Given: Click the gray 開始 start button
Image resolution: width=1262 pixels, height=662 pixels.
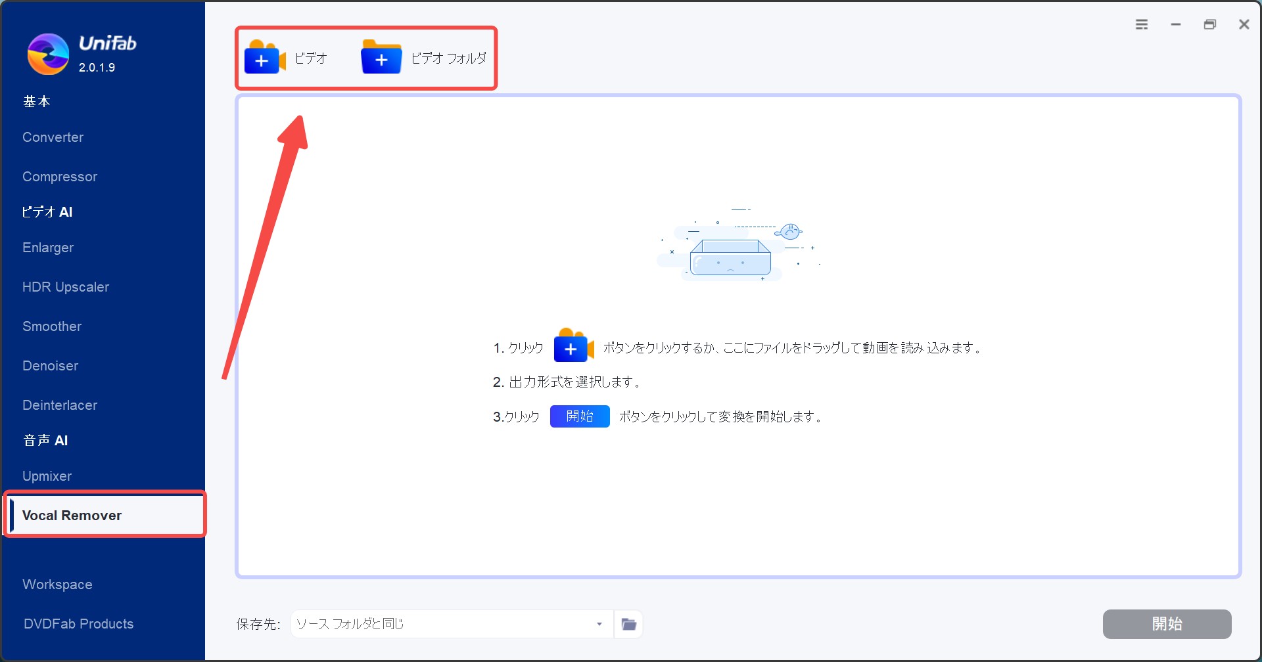Looking at the screenshot, I should click(x=1167, y=624).
